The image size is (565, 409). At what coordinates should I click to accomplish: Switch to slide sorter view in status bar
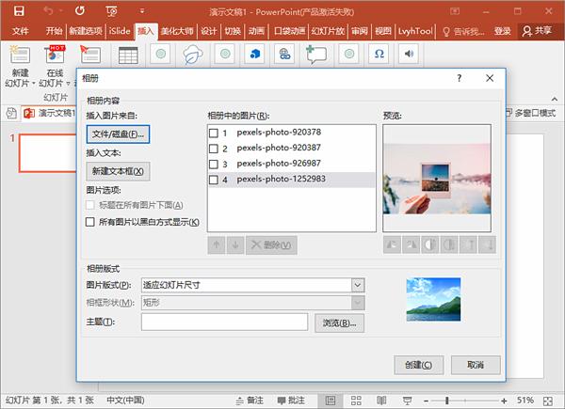click(356, 401)
